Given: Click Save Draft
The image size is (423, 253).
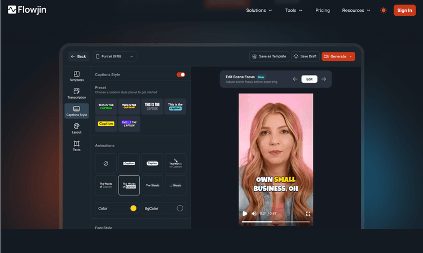Looking at the screenshot, I should pos(305,56).
